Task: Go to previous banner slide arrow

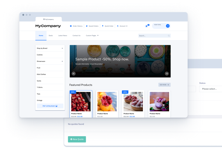Action: [73, 73]
